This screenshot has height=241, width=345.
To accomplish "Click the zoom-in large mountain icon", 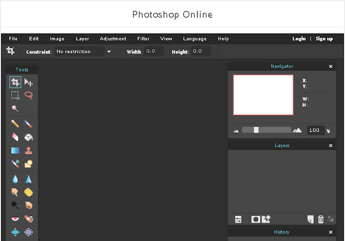I will (x=297, y=130).
